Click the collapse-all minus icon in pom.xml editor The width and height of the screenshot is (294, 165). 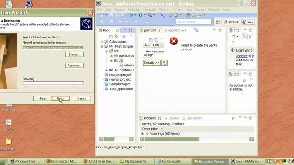(156, 40)
